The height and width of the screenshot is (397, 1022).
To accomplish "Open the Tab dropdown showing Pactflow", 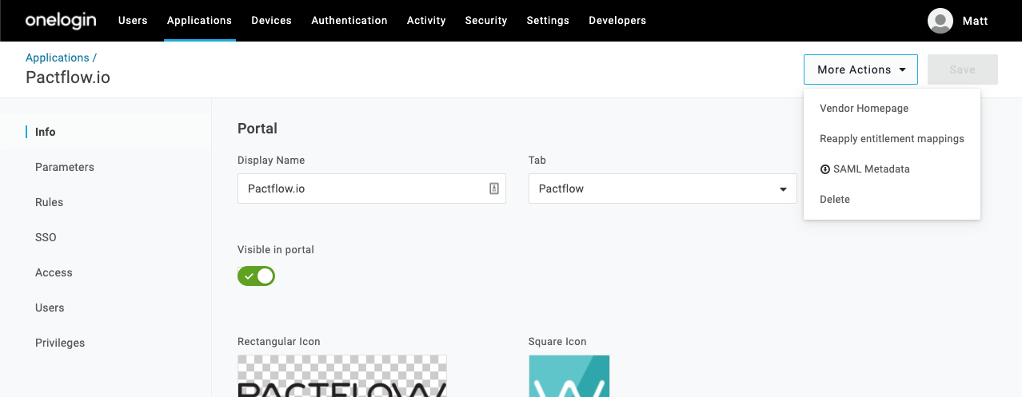I will tap(662, 189).
